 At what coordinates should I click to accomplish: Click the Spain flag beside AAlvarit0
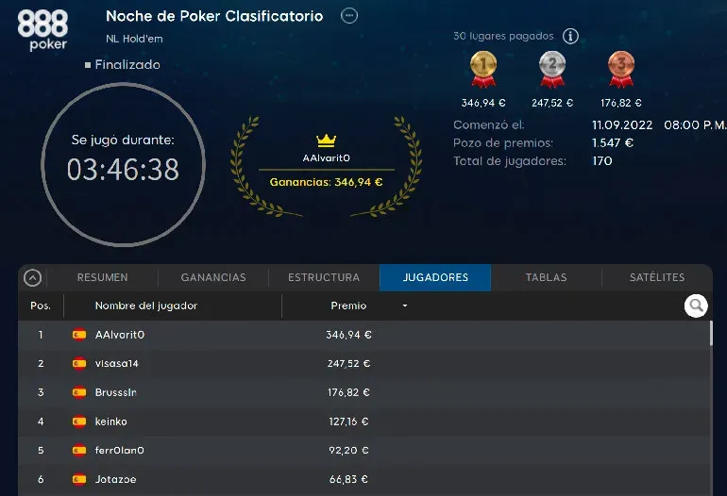click(x=79, y=335)
